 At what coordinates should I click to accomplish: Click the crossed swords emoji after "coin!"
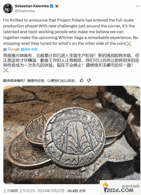[129, 44]
